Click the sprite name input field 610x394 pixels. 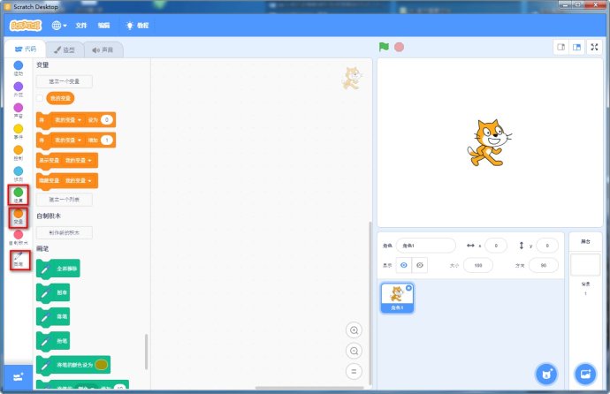click(x=426, y=246)
